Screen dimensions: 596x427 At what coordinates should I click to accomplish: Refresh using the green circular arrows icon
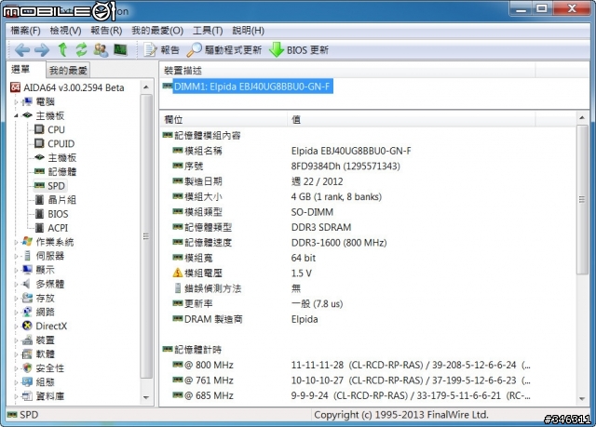point(81,49)
